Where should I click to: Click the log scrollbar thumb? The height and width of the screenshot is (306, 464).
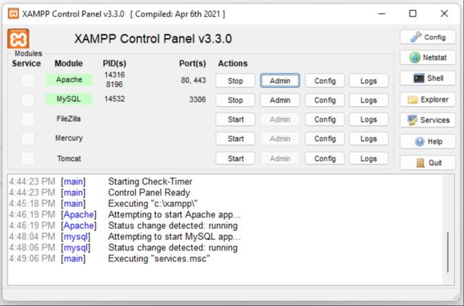click(448, 252)
